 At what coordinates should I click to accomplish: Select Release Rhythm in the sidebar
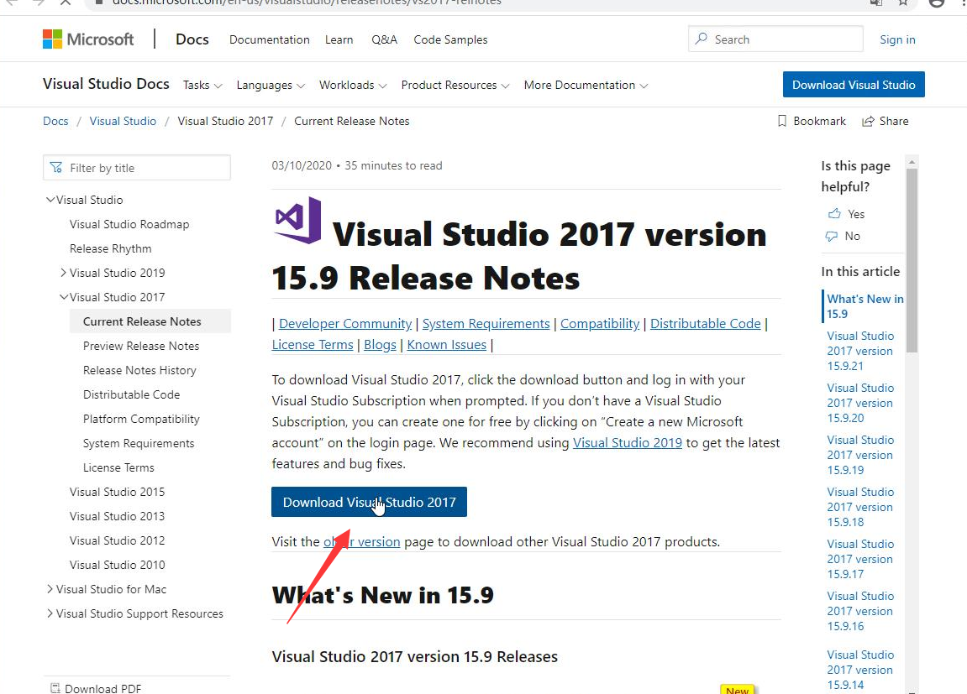110,248
